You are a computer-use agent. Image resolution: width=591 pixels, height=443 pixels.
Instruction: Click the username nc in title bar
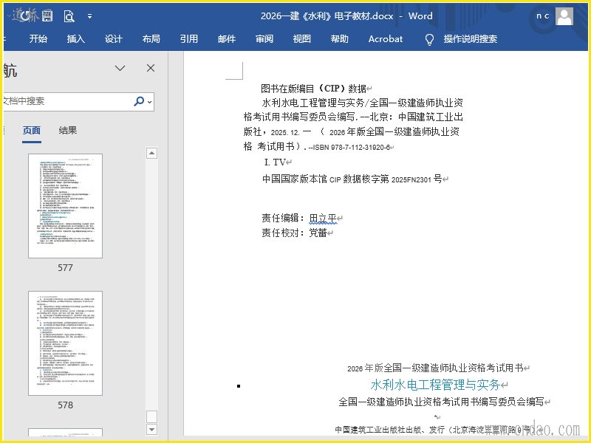click(x=543, y=16)
